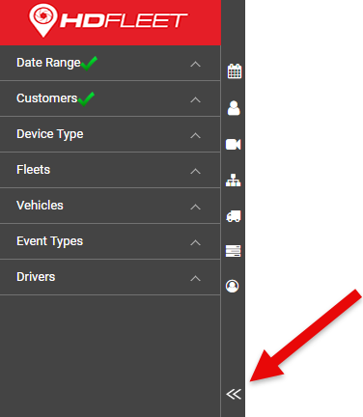Open the video camera device icon
Screen dimensions: 363x417
[x=234, y=144]
